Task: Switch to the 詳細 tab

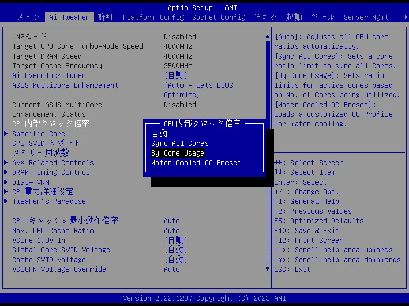Action: point(106,17)
